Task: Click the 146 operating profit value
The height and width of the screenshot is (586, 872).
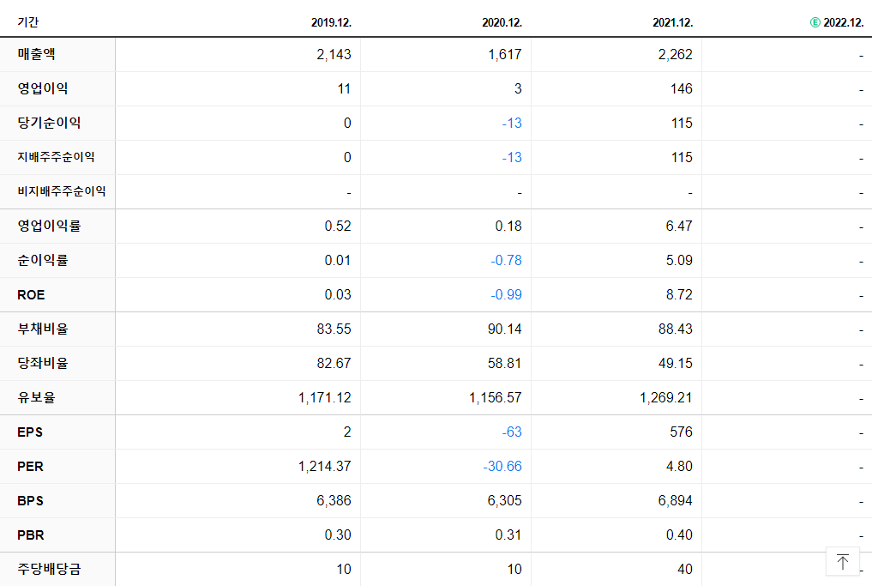Action: [682, 89]
